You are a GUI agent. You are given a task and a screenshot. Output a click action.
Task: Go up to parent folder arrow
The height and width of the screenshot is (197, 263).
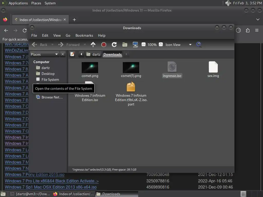pyautogui.click(x=93, y=45)
